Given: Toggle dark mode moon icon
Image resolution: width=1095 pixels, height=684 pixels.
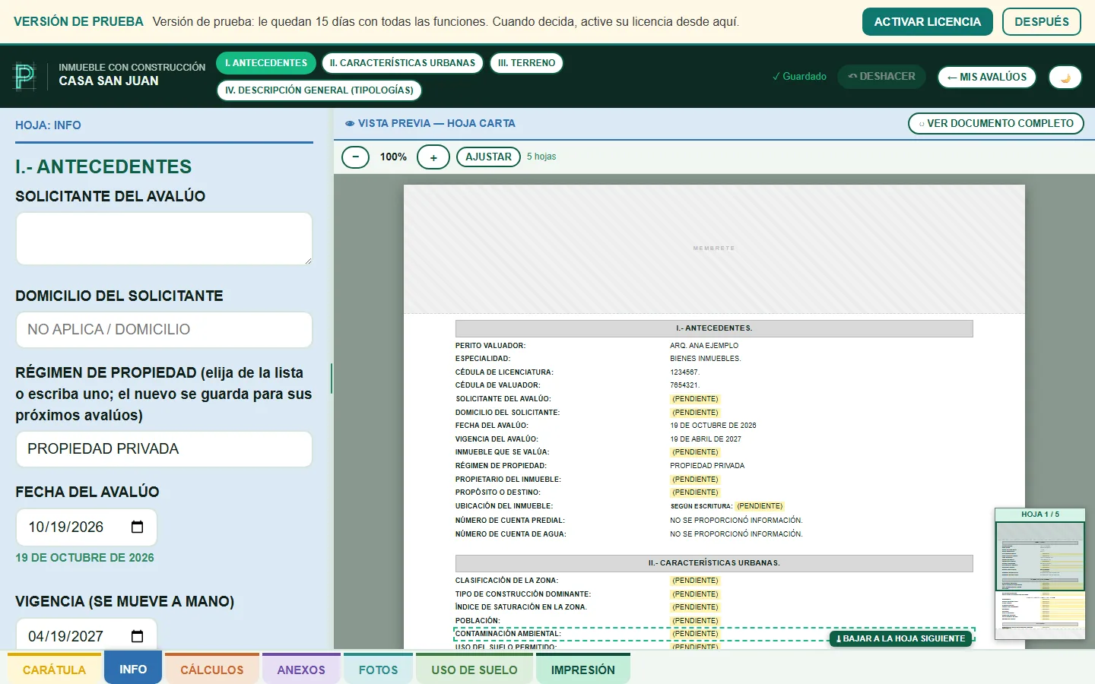Looking at the screenshot, I should pyautogui.click(x=1065, y=78).
